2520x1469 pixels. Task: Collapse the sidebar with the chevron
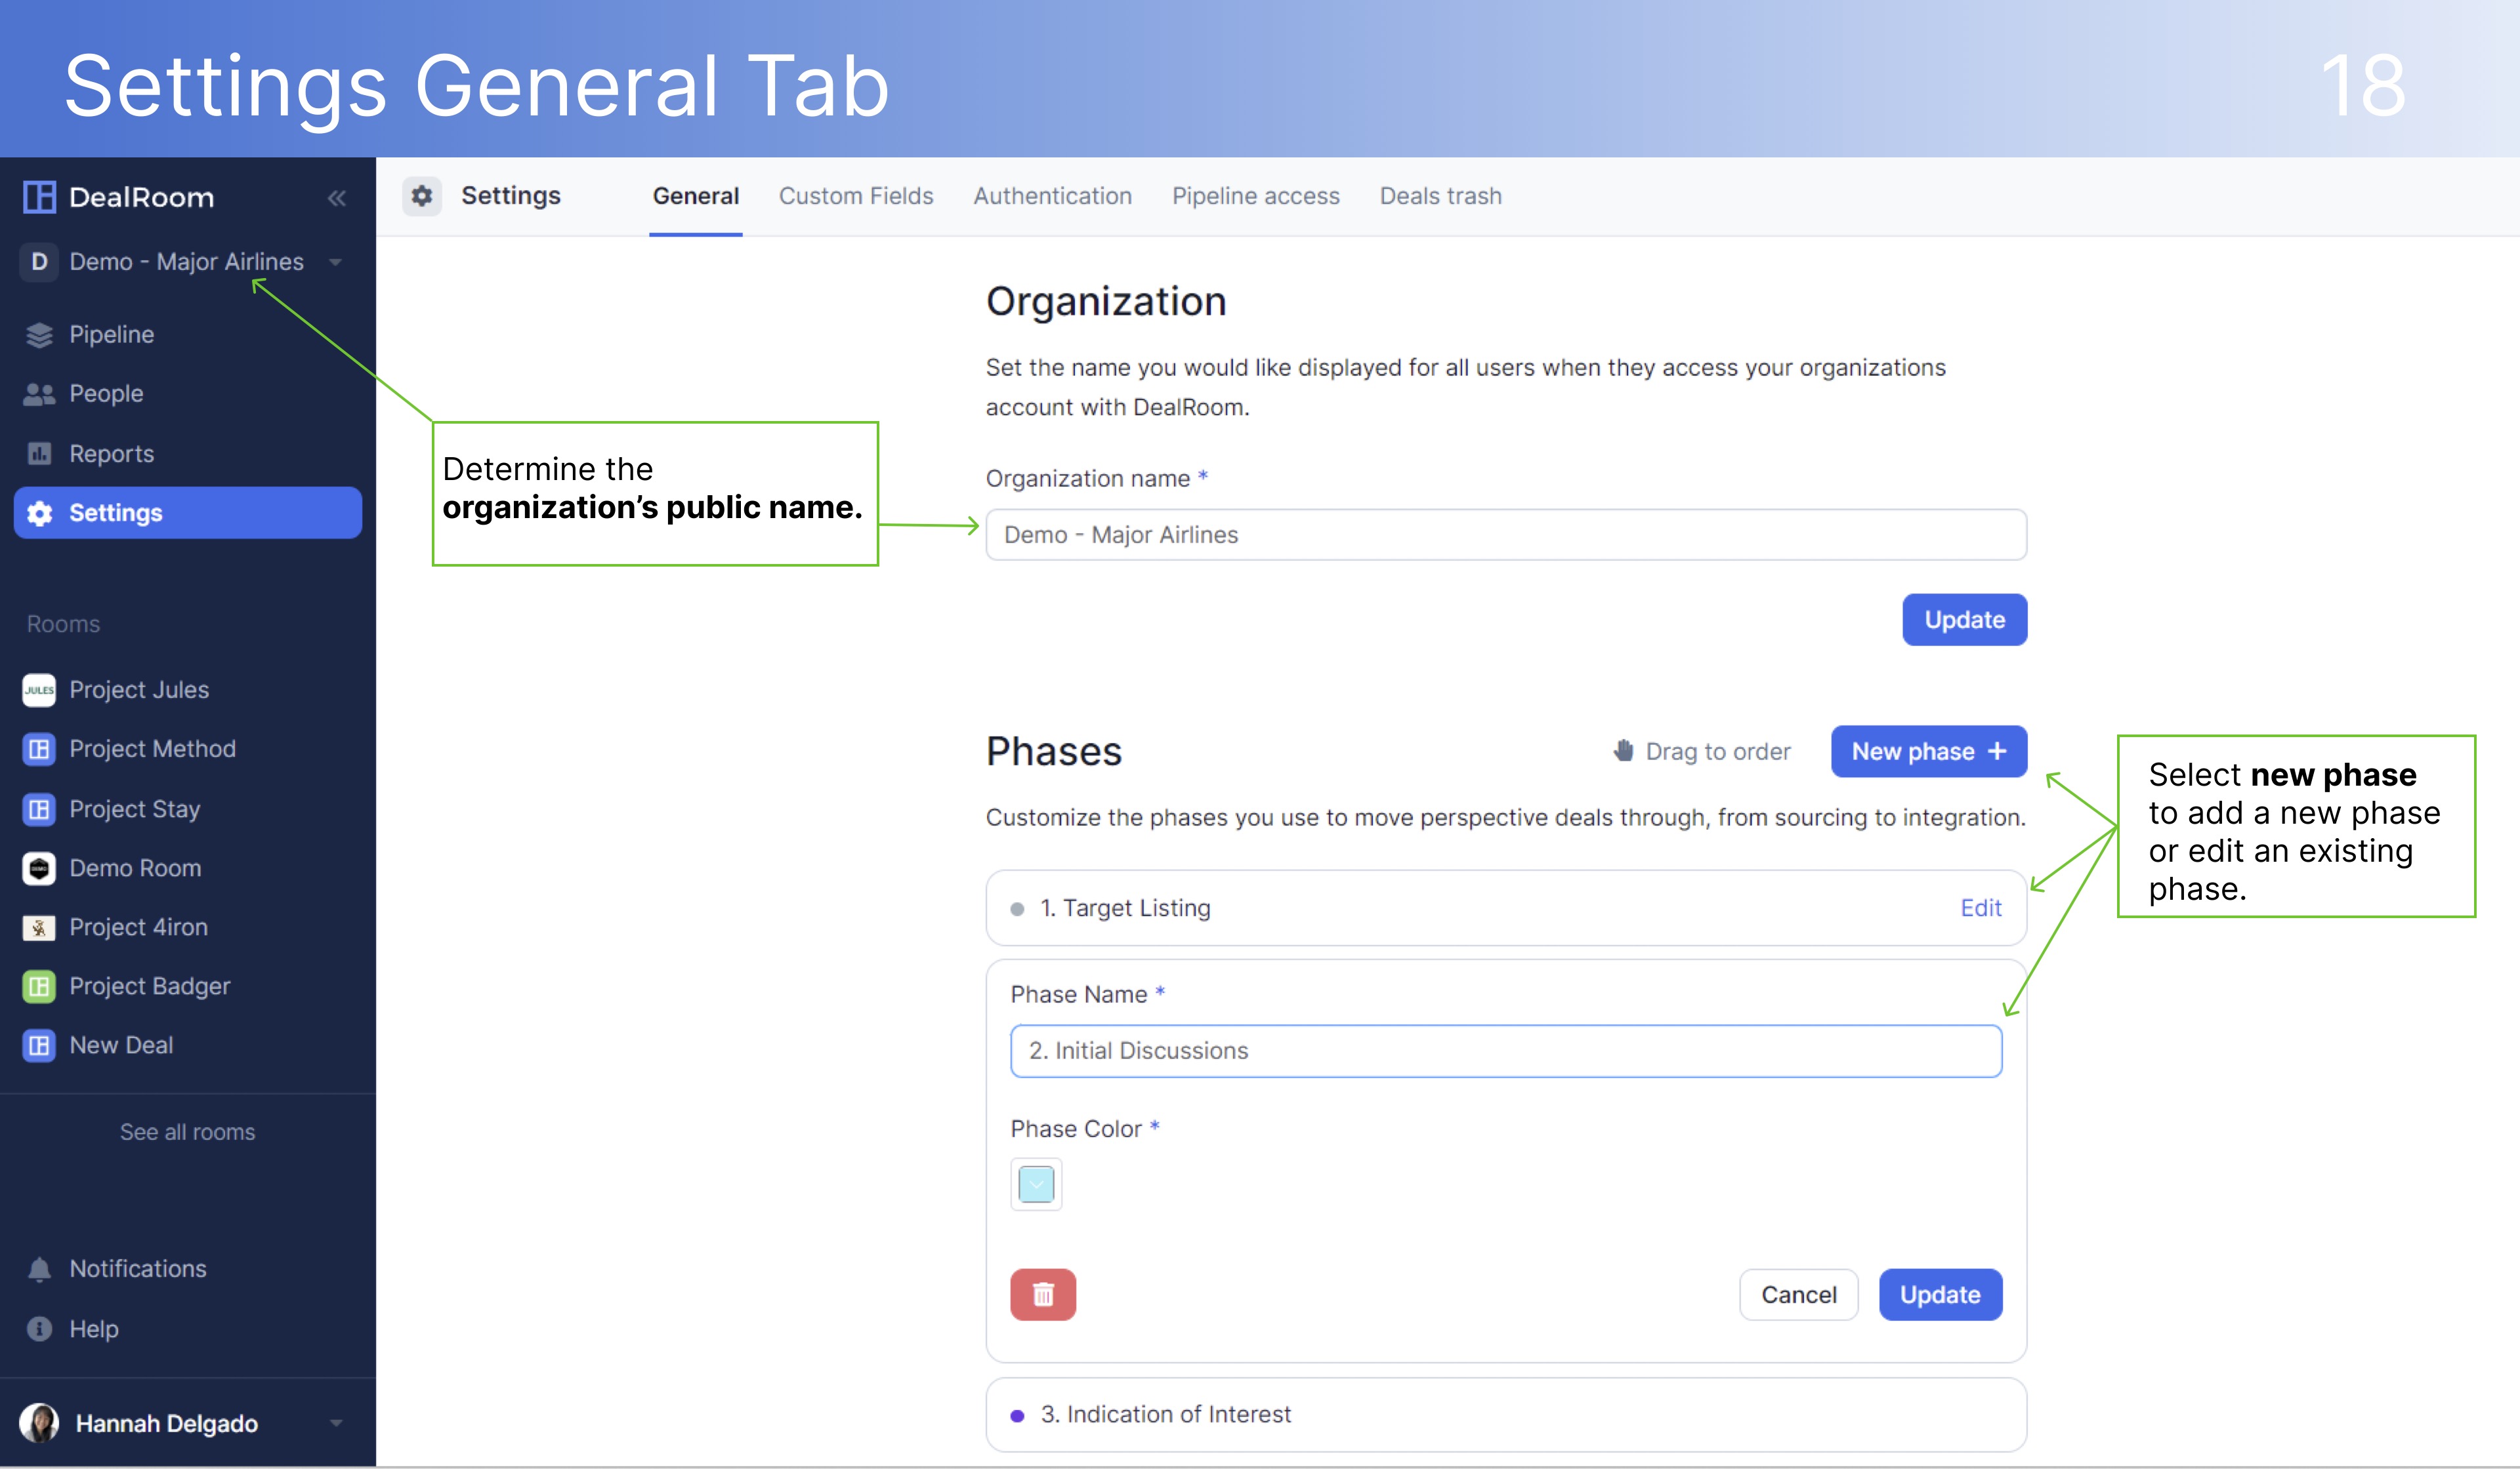(x=337, y=198)
